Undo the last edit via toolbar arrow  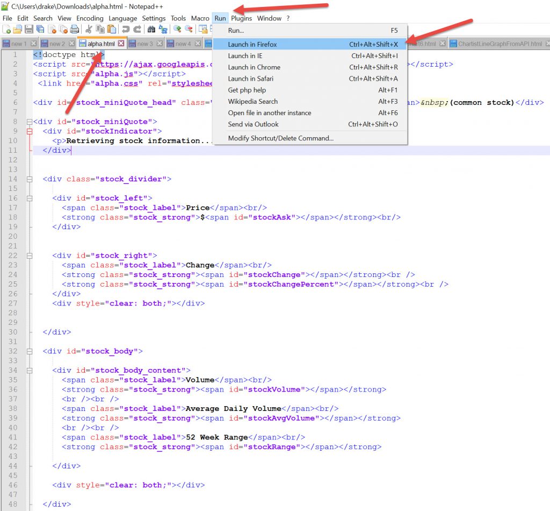pyautogui.click(x=126, y=29)
